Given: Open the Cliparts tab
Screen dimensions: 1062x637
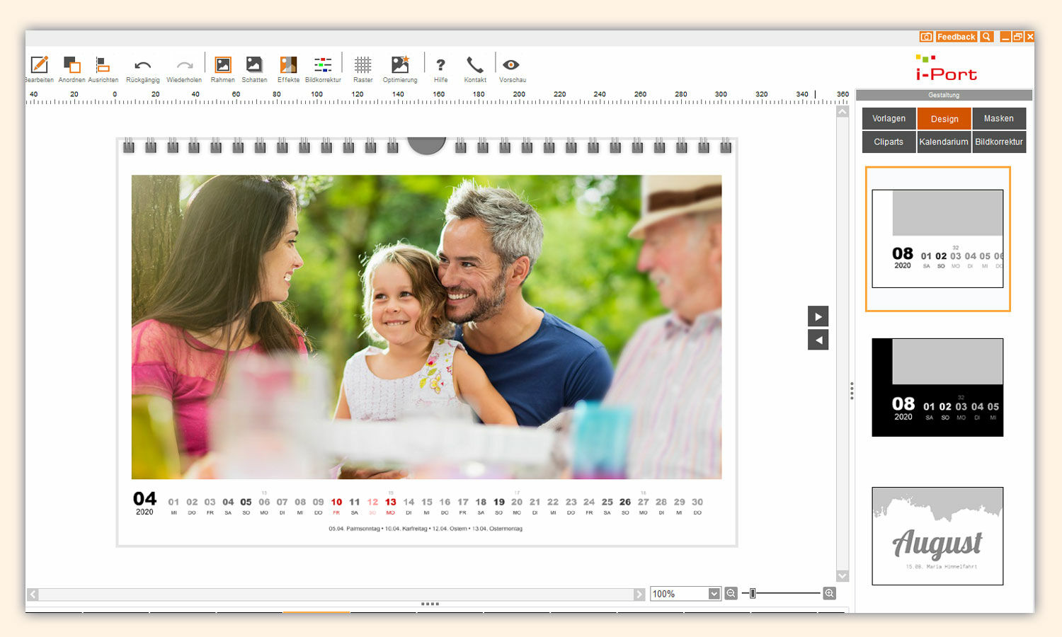Looking at the screenshot, I should click(889, 142).
